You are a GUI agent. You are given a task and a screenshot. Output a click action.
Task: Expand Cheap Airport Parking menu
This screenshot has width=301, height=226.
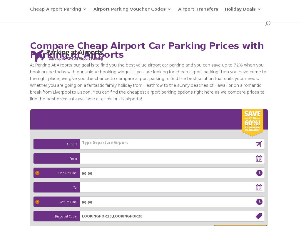58,9
